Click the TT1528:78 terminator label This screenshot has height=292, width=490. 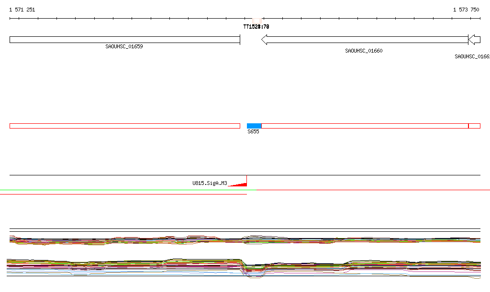coord(256,27)
